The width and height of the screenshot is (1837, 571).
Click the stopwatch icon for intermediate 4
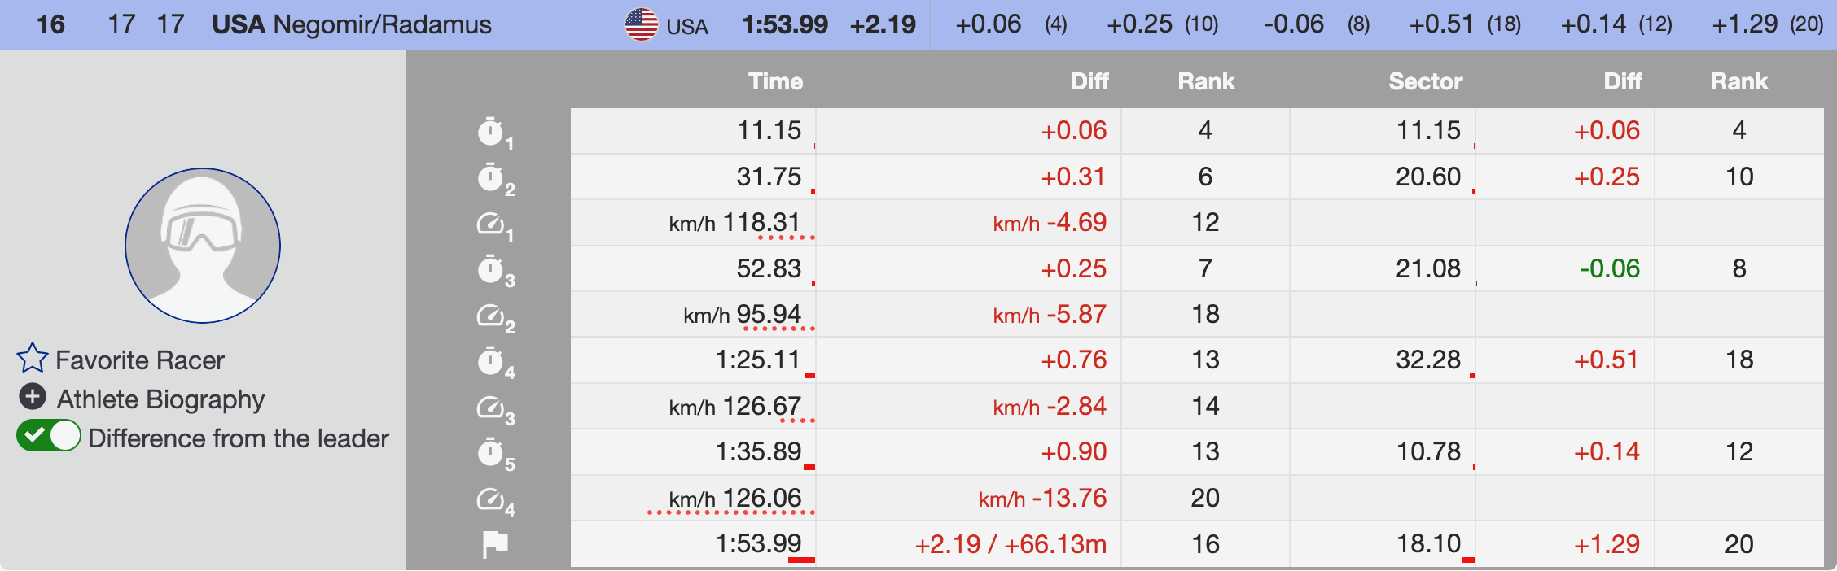pyautogui.click(x=491, y=360)
